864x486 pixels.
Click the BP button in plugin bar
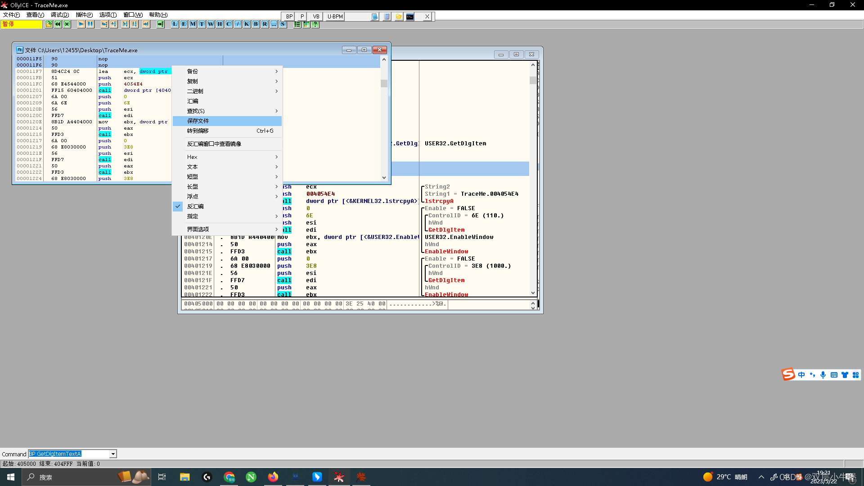point(289,17)
